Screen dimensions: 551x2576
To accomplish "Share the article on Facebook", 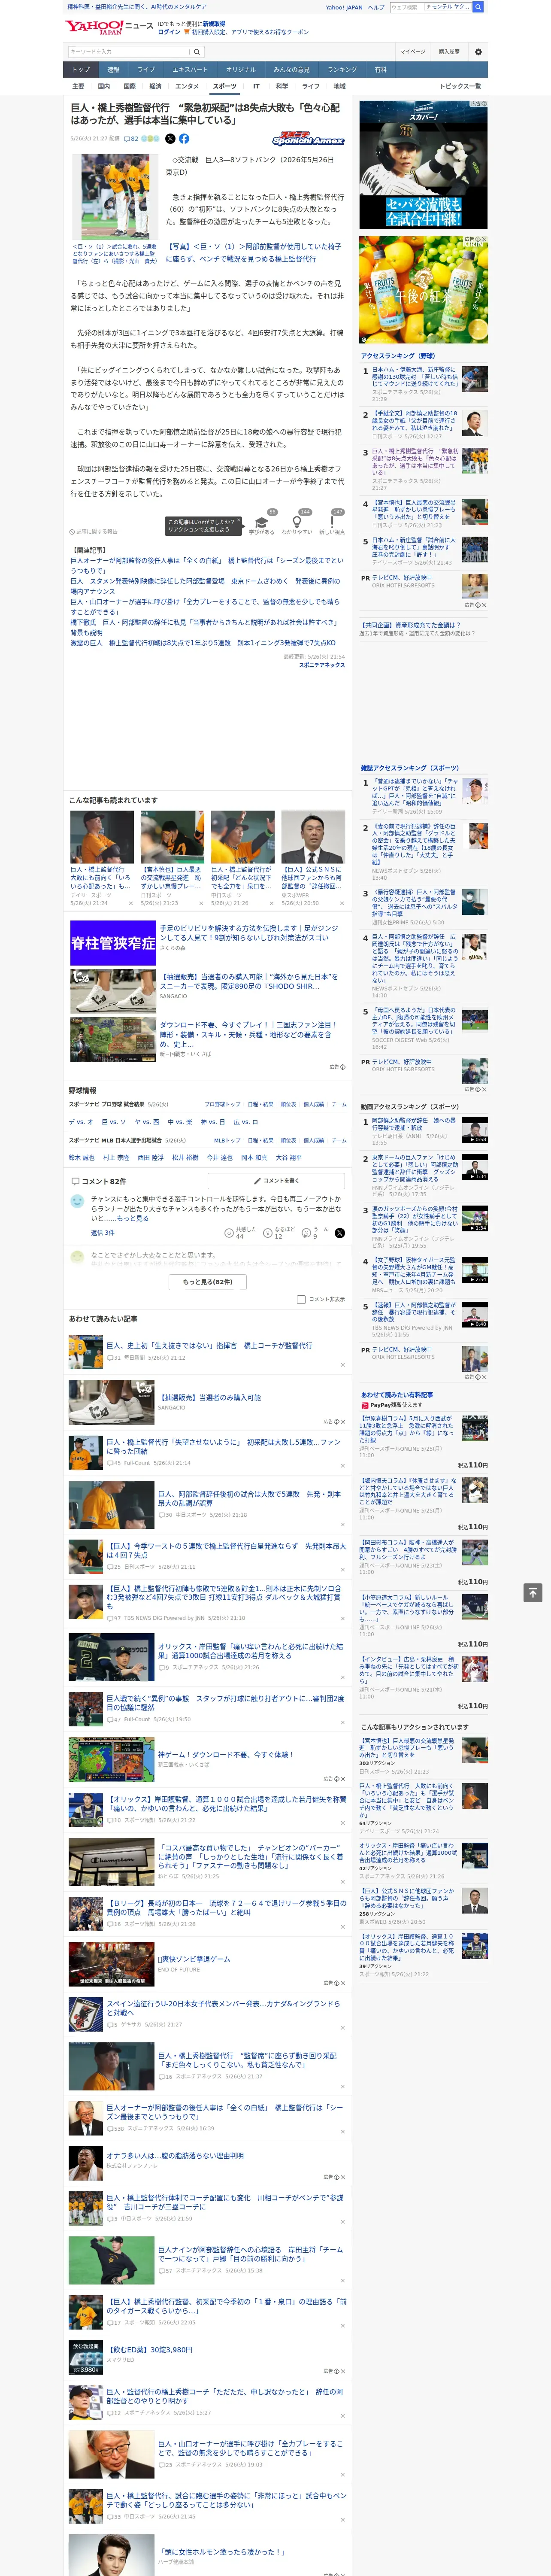I will (184, 139).
